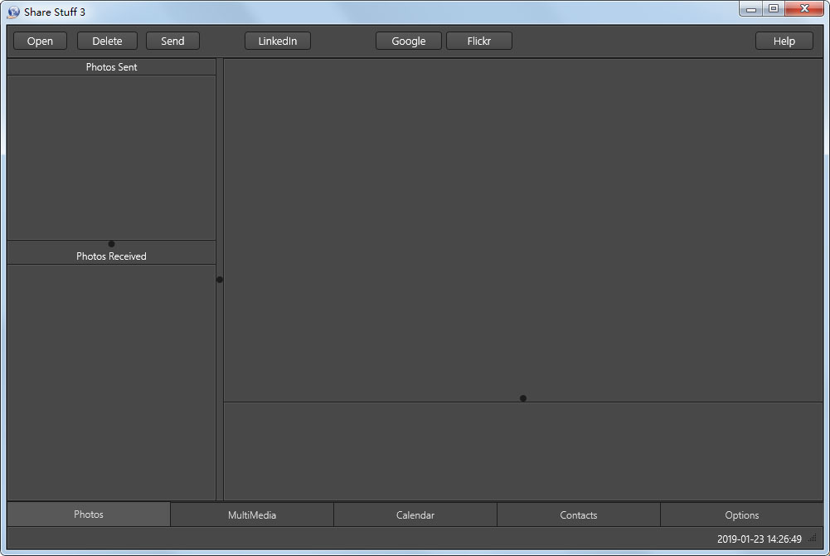Click the date and time in status bar
The image size is (830, 556).
[x=759, y=539]
